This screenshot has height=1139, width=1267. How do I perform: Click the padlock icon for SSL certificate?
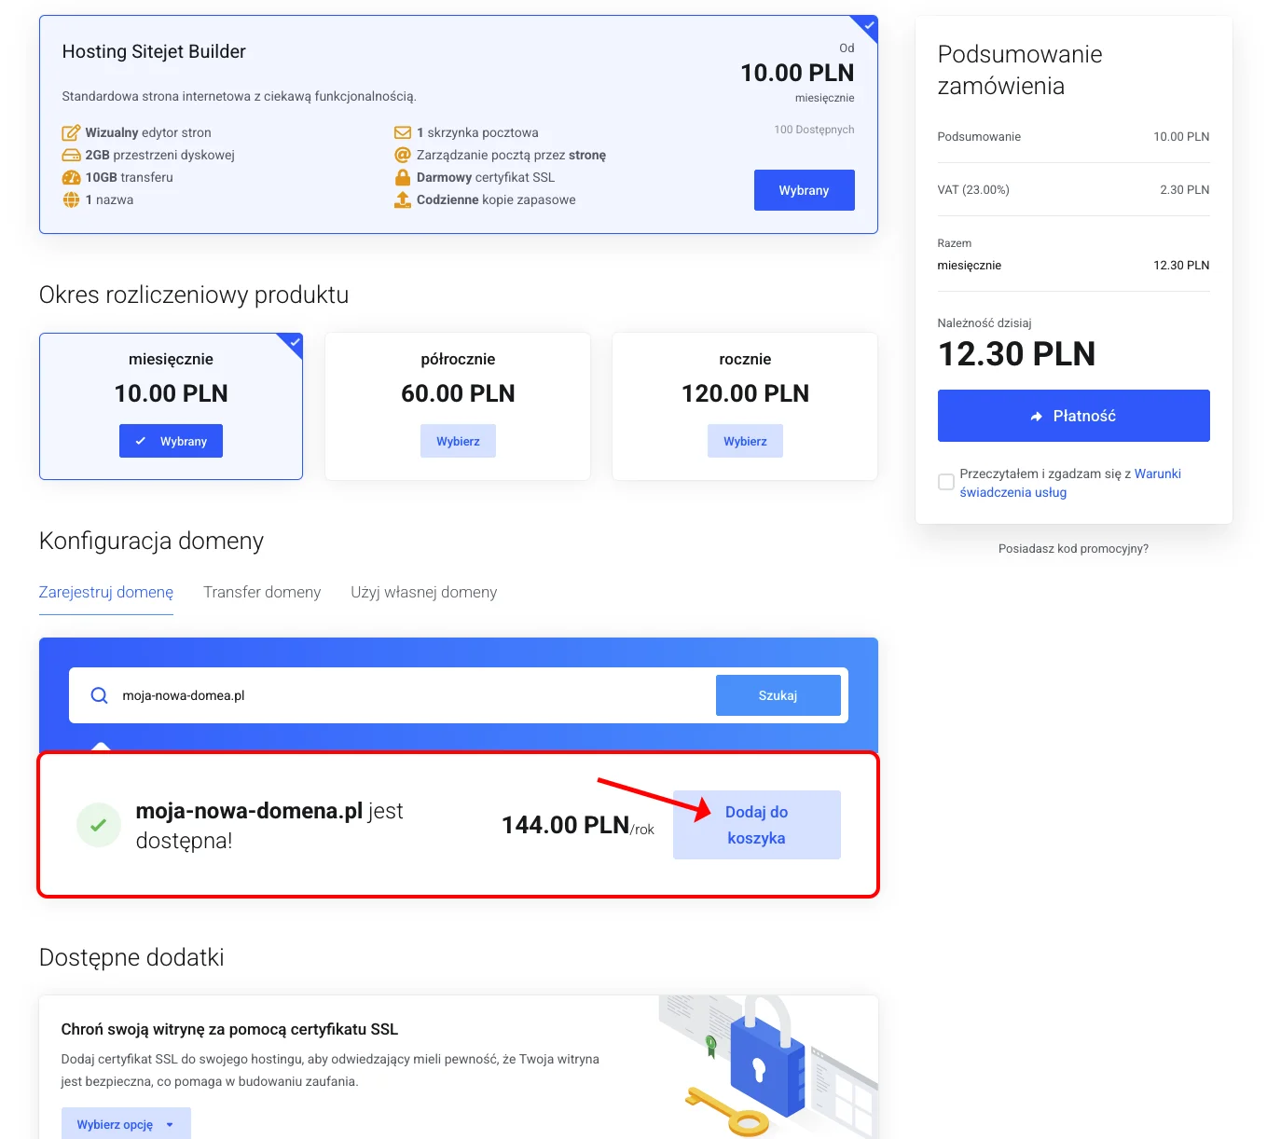pyautogui.click(x=403, y=177)
